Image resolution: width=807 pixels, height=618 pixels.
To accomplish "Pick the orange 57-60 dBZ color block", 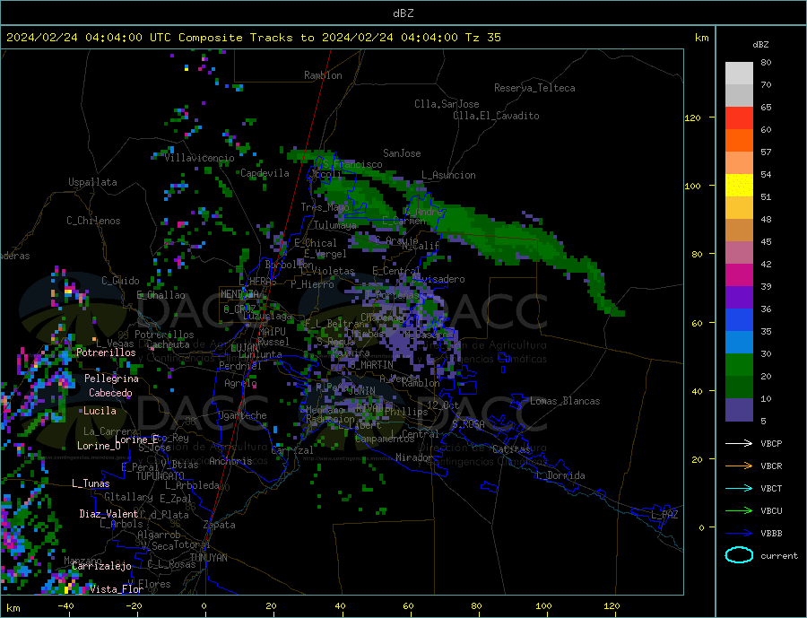I will 739,141.
